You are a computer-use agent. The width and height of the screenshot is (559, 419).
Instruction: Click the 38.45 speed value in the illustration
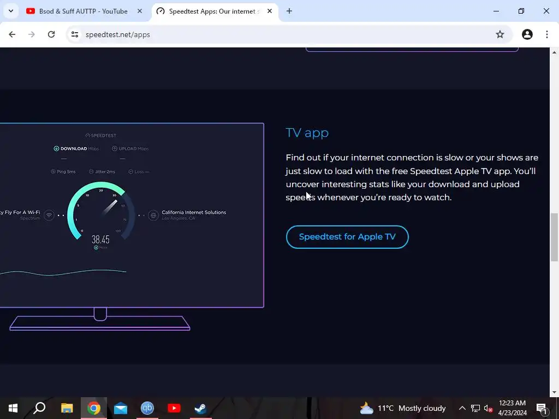[x=100, y=240]
